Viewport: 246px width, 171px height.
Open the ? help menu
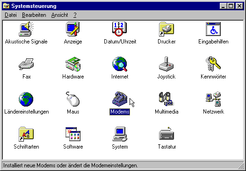[75, 15]
